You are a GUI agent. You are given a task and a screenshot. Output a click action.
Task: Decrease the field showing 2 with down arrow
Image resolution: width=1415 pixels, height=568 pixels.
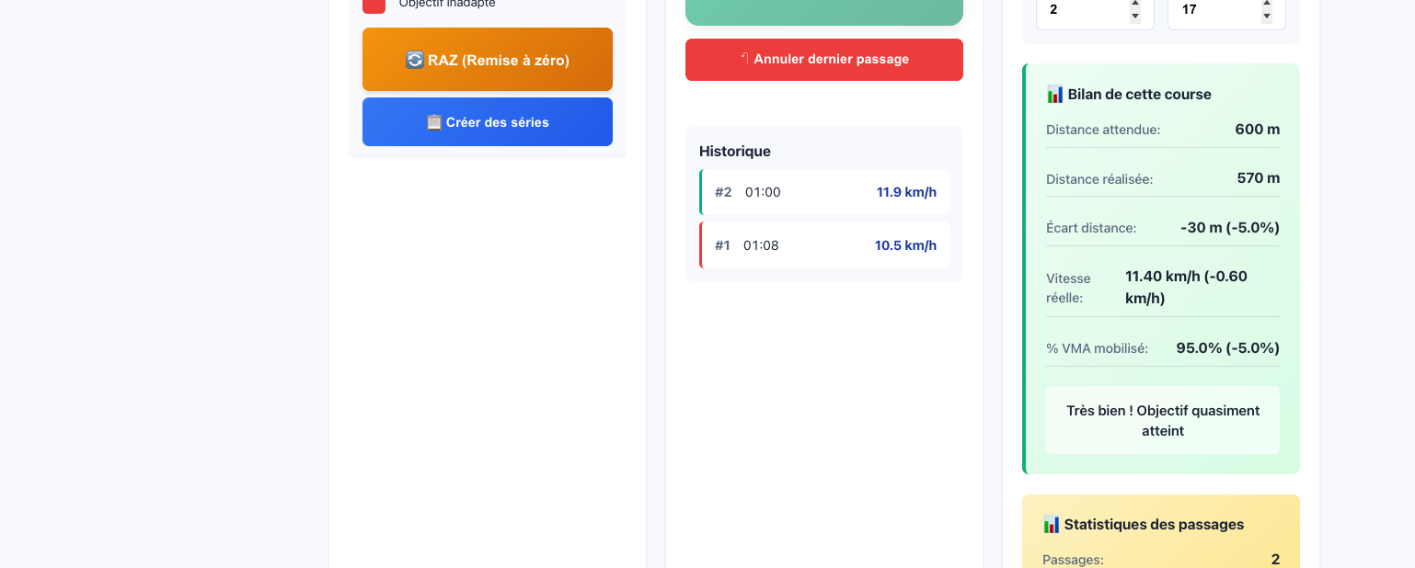coord(1134,17)
